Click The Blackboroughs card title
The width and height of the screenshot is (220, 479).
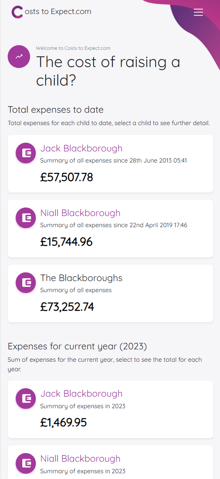coord(81,278)
